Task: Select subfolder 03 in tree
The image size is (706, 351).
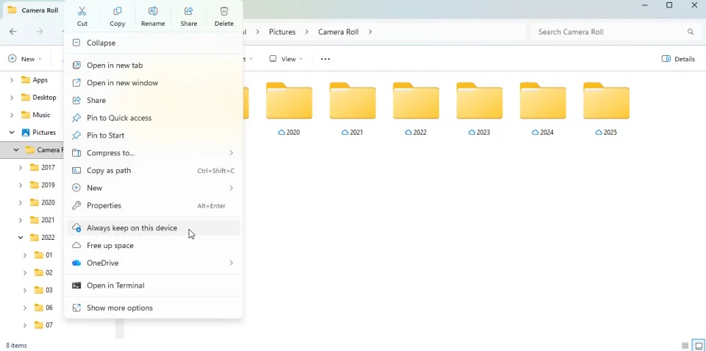Action: [43, 290]
